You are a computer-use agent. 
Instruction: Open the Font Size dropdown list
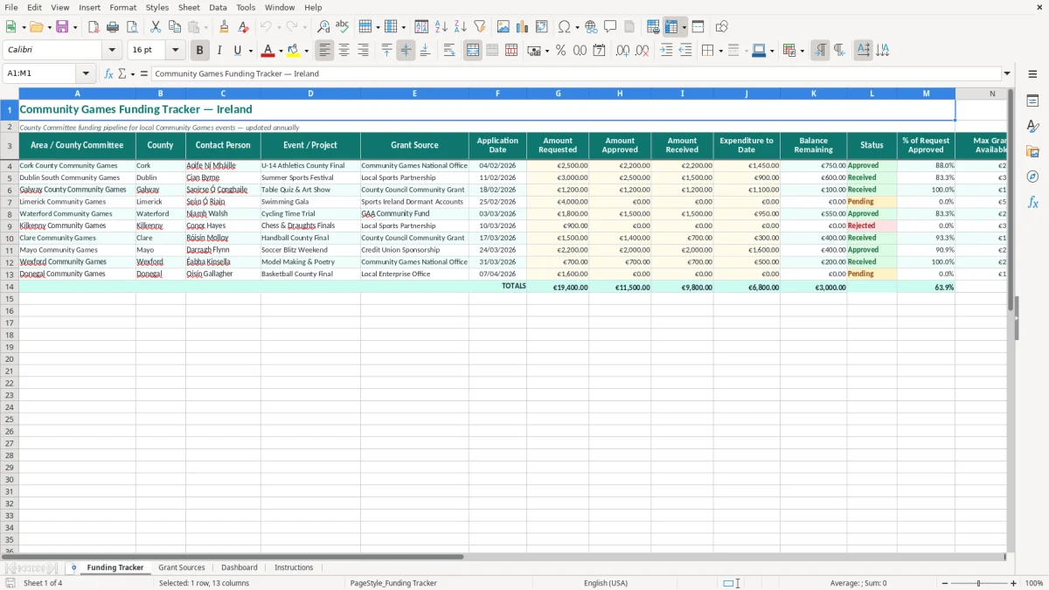coord(175,51)
